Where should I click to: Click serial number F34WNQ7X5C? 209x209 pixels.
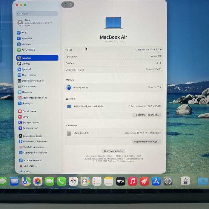click(153, 70)
